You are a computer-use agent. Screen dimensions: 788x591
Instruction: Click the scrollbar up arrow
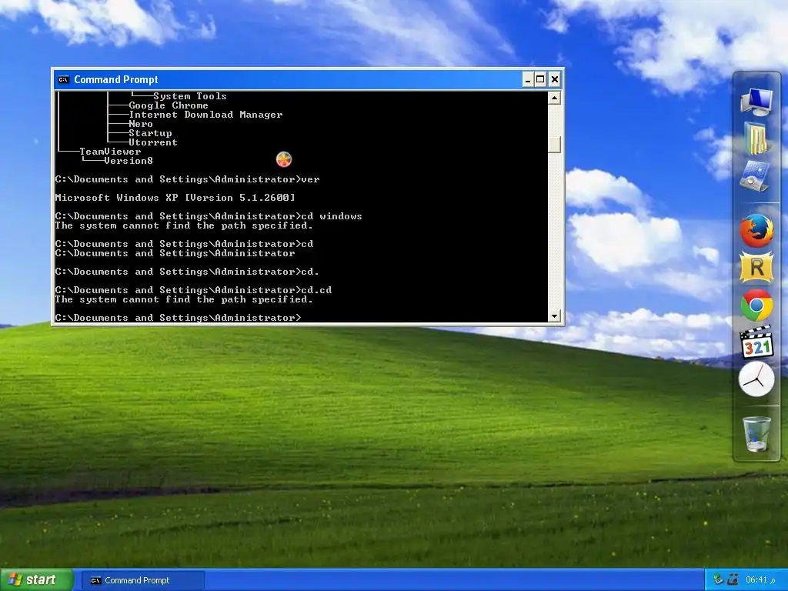[554, 98]
